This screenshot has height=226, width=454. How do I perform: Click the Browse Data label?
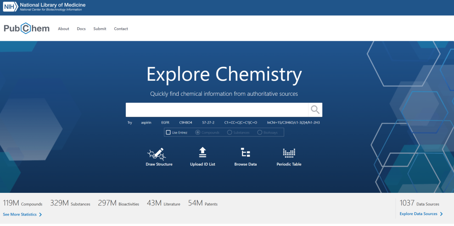pos(245,164)
